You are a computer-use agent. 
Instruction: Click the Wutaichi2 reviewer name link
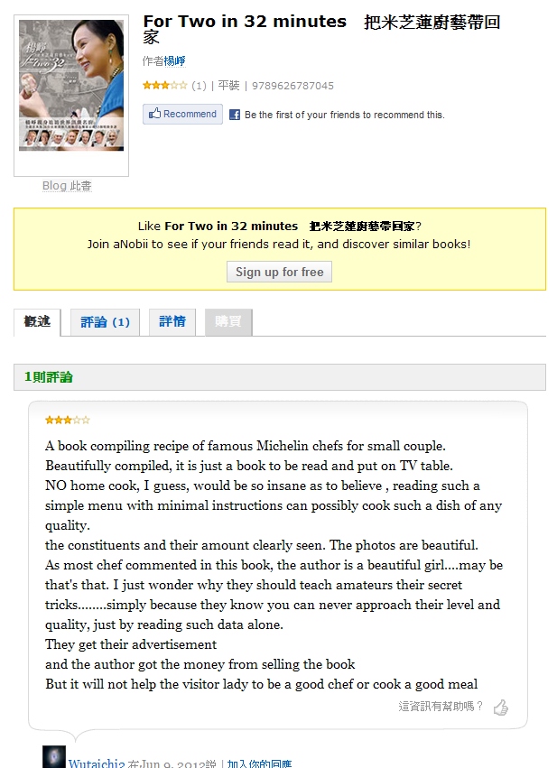pyautogui.click(x=97, y=763)
